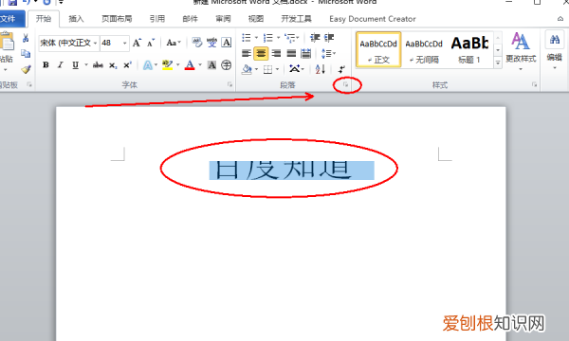Toggle Subscript formatting
The height and width of the screenshot is (341, 569).
pos(113,65)
